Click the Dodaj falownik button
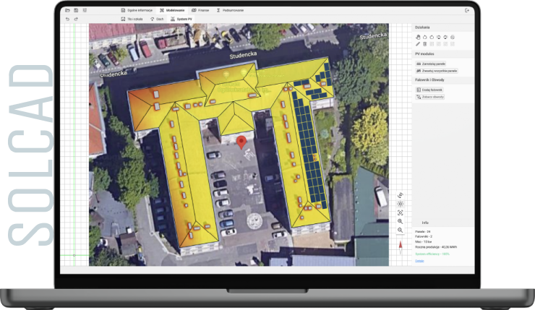The width and height of the screenshot is (535, 310). (x=429, y=90)
